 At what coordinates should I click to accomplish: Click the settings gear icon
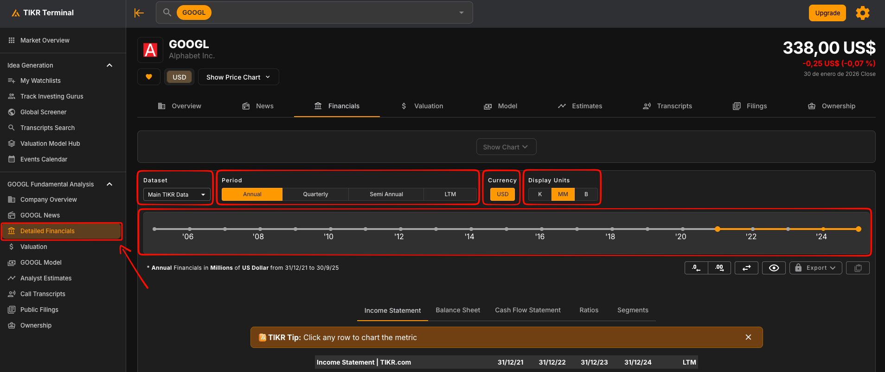pyautogui.click(x=862, y=13)
